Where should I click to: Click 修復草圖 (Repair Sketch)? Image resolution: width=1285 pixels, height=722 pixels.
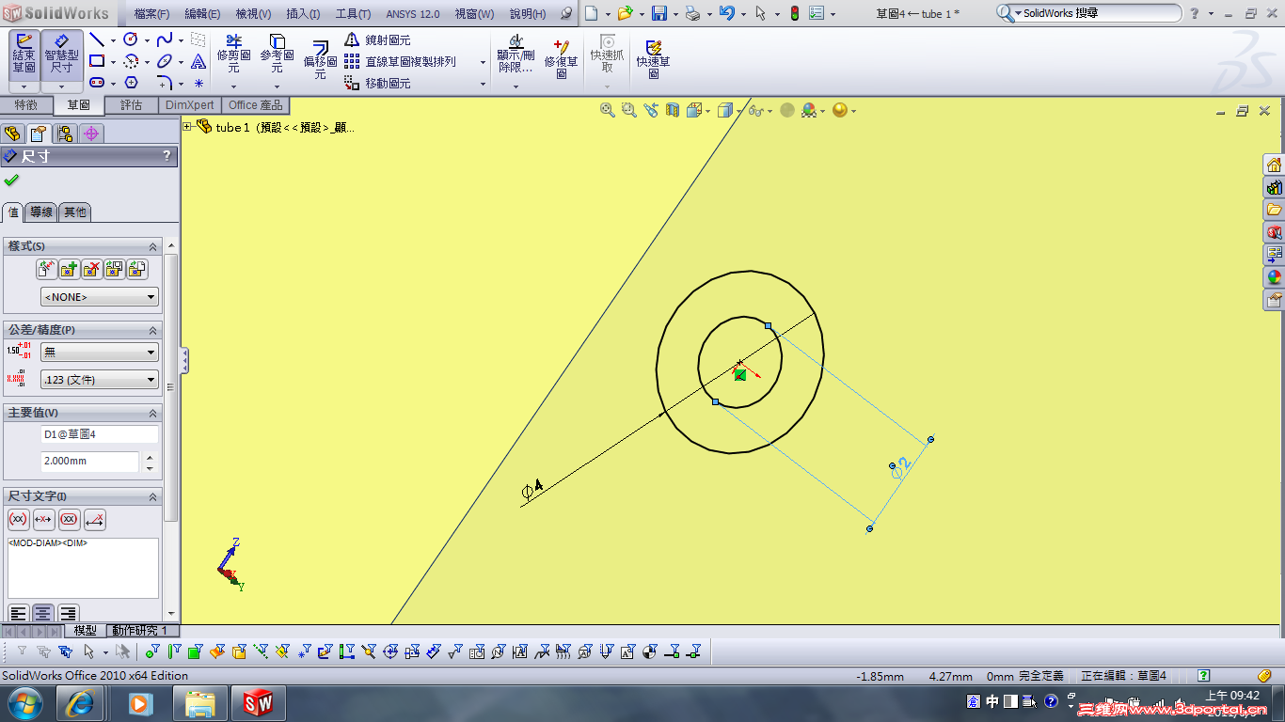pyautogui.click(x=561, y=58)
